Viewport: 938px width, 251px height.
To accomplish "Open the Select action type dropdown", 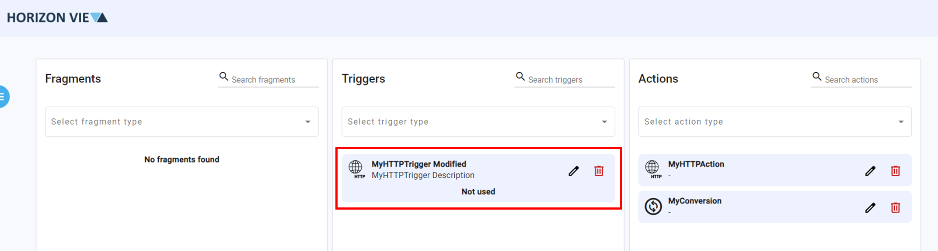I will pyautogui.click(x=774, y=122).
